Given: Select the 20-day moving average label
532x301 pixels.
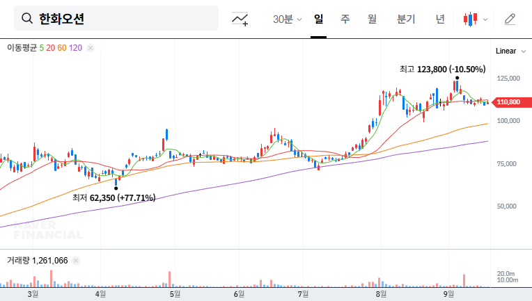Looking at the screenshot, I should coord(51,48).
